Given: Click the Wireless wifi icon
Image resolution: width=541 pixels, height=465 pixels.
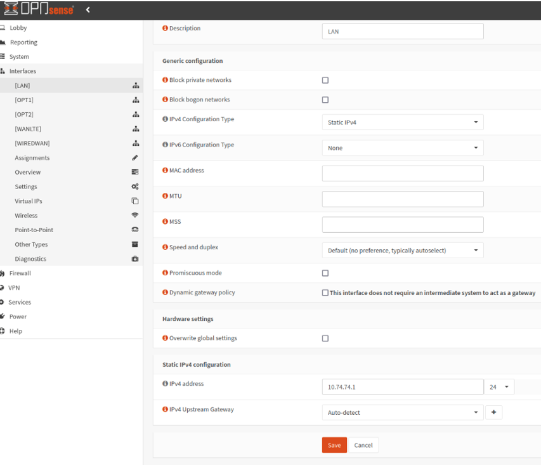Looking at the screenshot, I should point(135,215).
